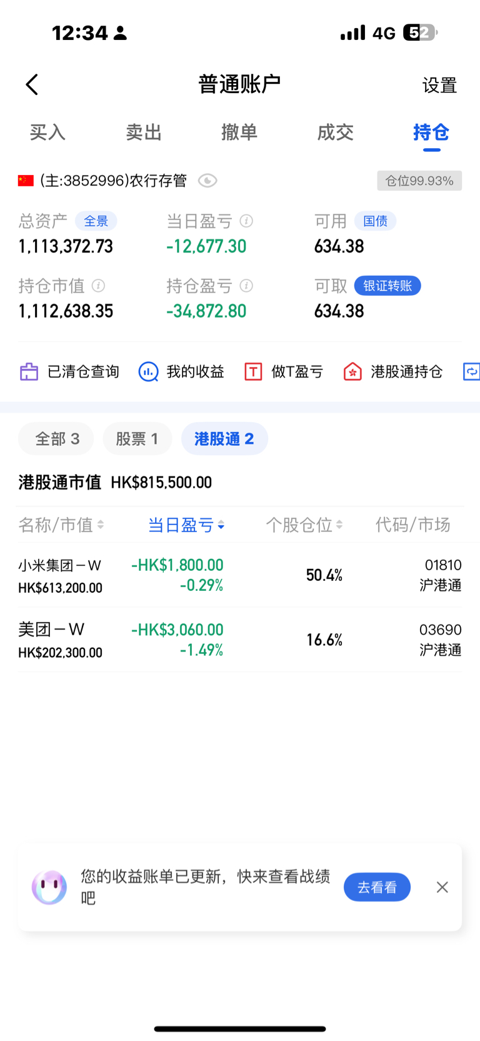Image resolution: width=480 pixels, height=1041 pixels.
Task: Dismiss the earnings update banner
Action: click(442, 887)
